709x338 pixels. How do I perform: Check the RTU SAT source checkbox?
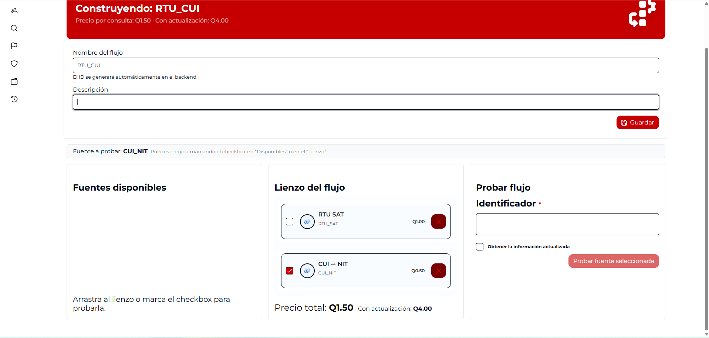click(x=290, y=222)
